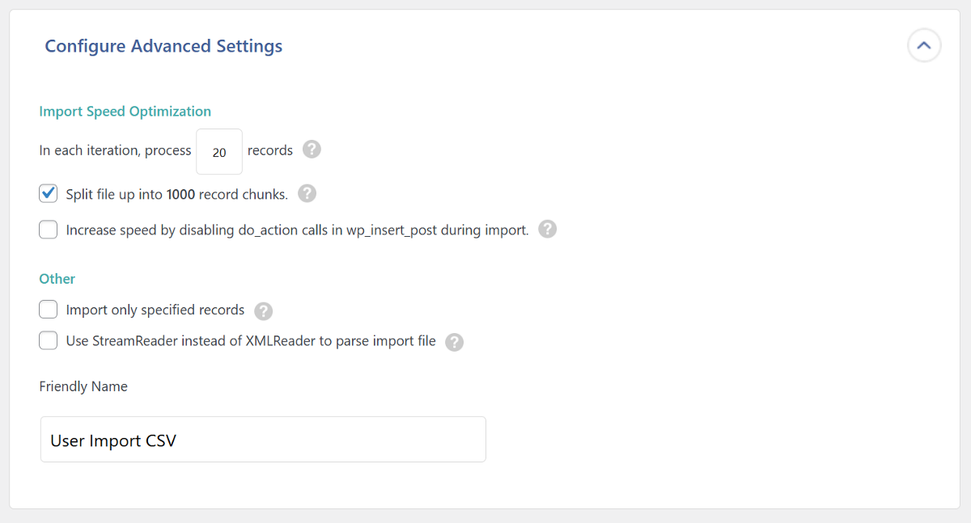The height and width of the screenshot is (523, 971).
Task: Click the Friendly Name text field
Action: coord(263,440)
